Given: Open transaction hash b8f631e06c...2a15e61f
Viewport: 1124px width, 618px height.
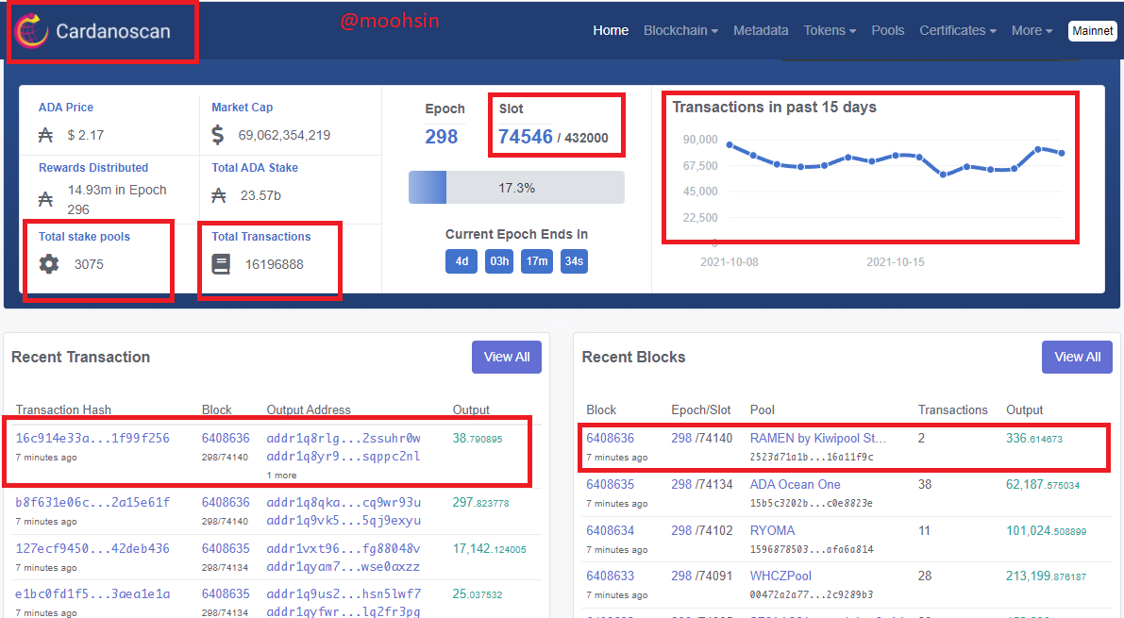Looking at the screenshot, I should tap(92, 502).
